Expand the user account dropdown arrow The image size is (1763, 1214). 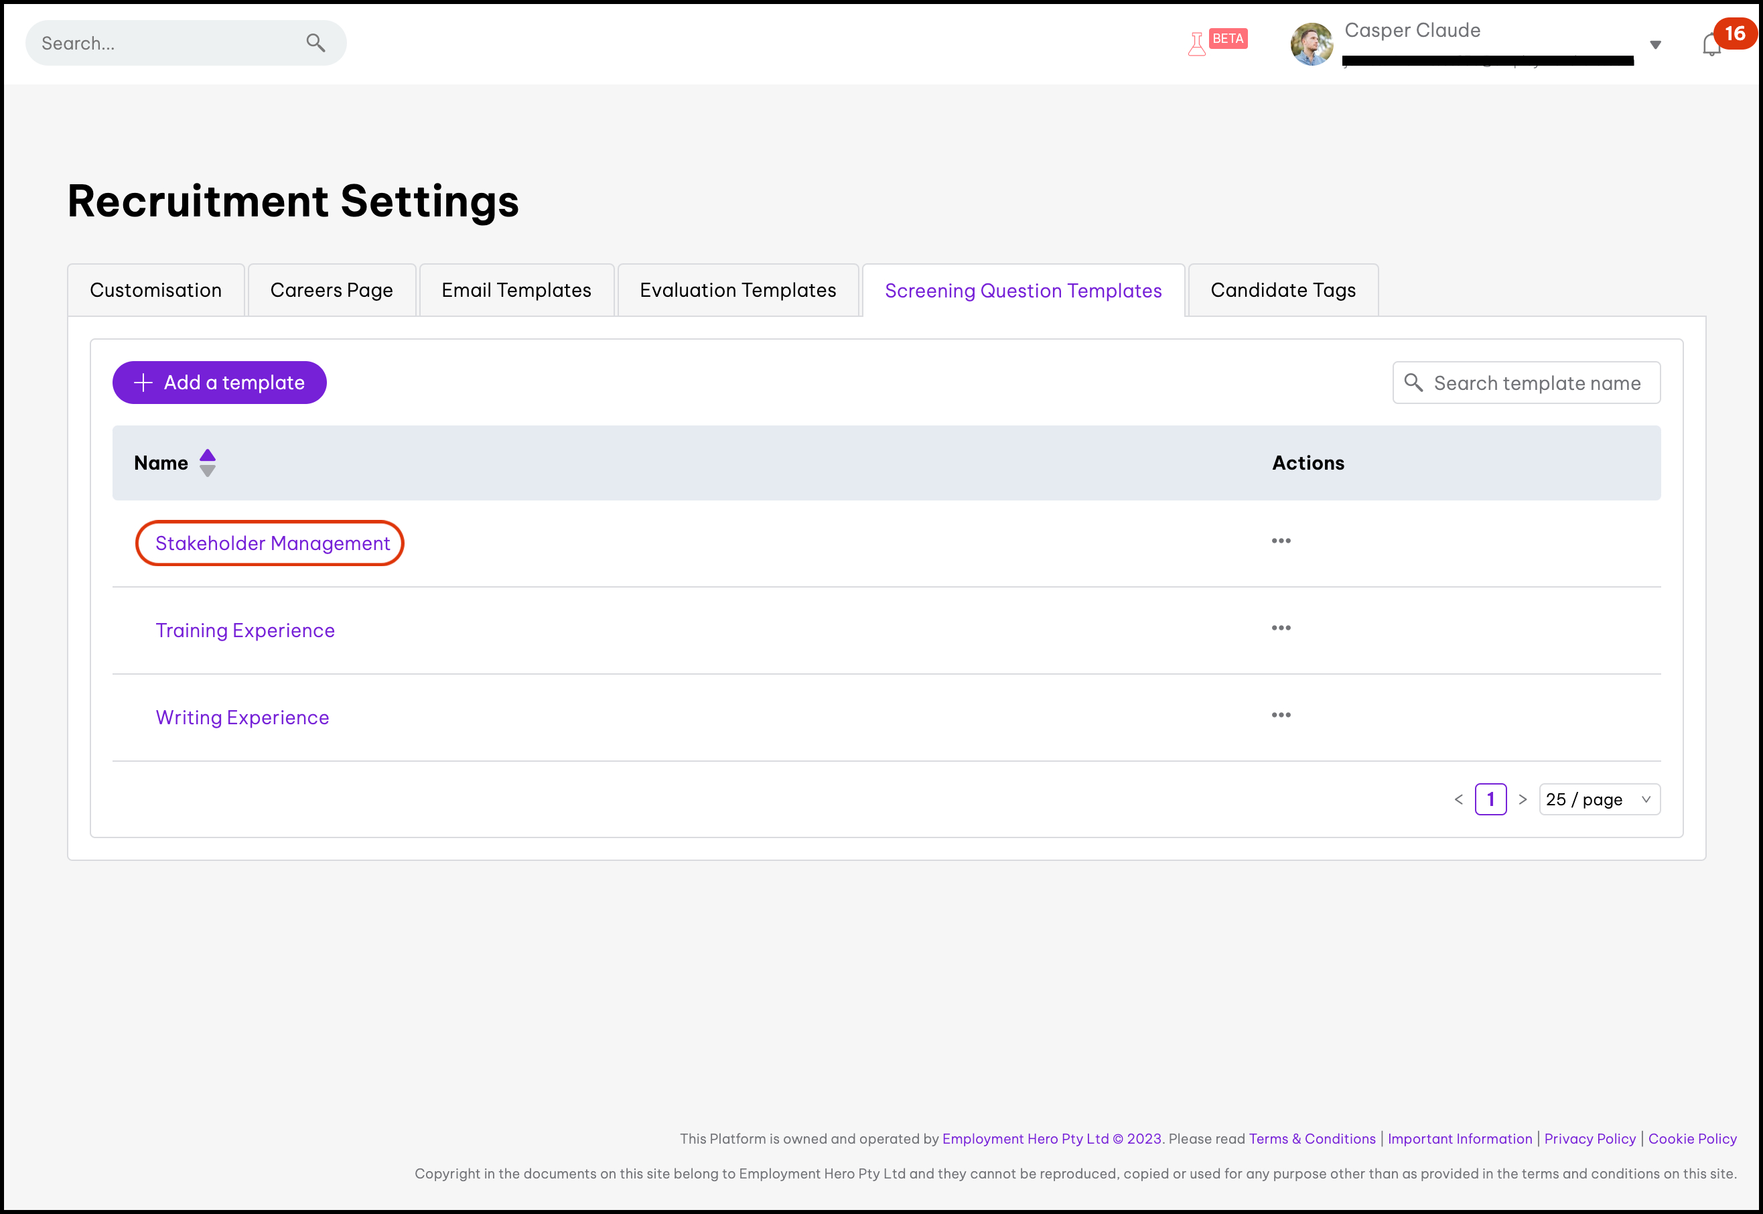point(1655,45)
